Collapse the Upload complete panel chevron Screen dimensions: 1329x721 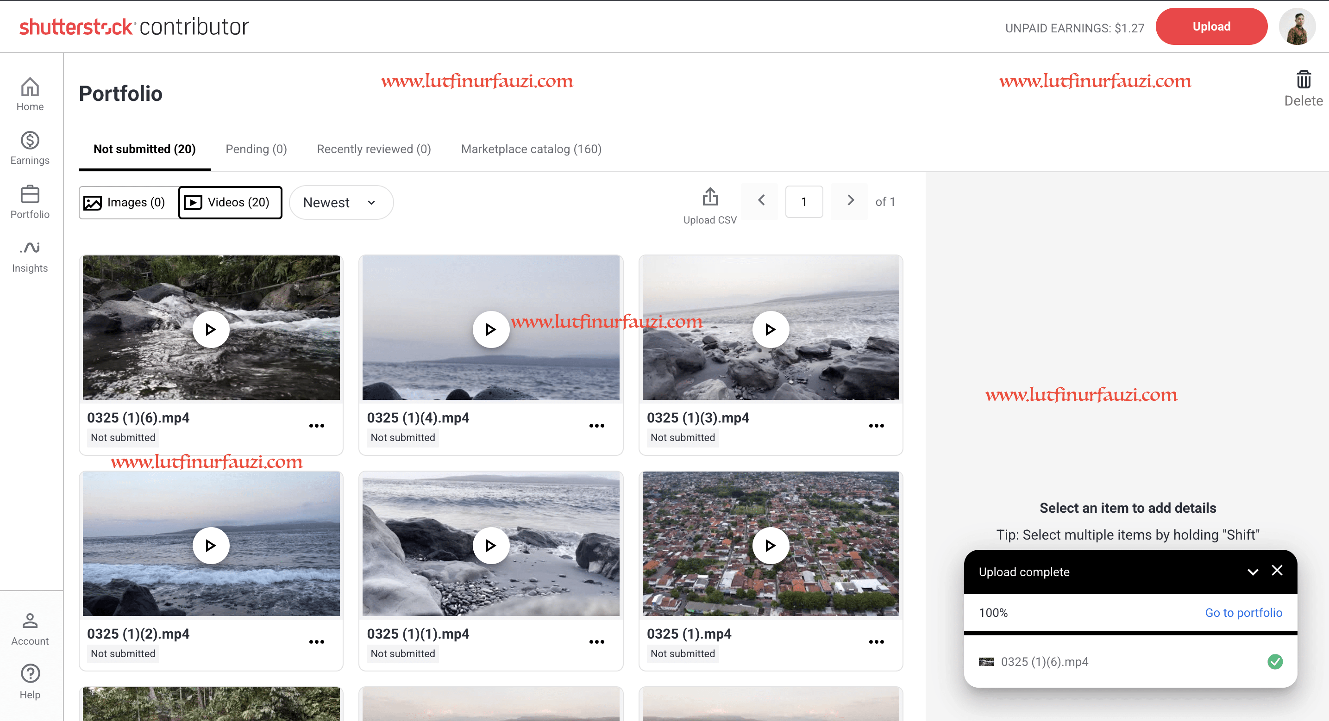[x=1252, y=572]
